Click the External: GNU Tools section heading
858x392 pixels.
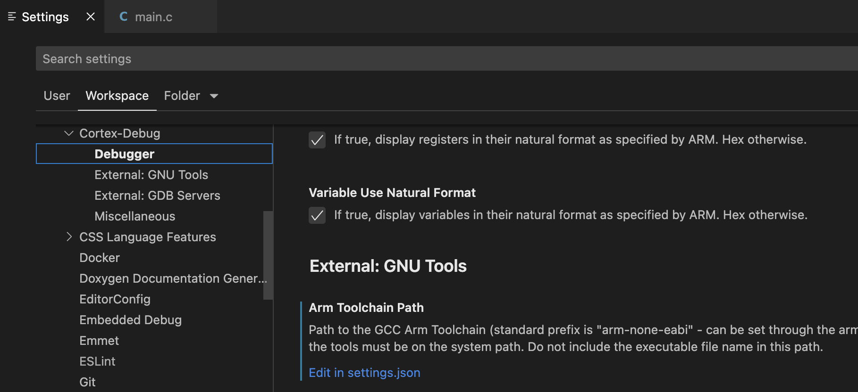pos(388,266)
